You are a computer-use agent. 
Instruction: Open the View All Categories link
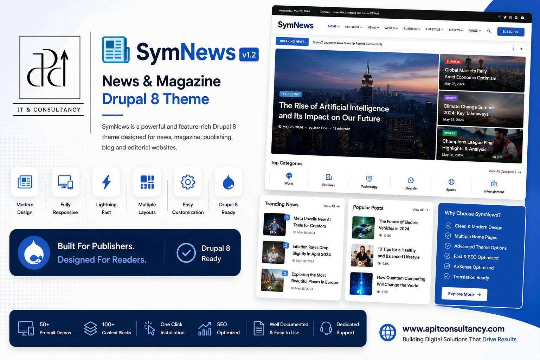coord(505,172)
